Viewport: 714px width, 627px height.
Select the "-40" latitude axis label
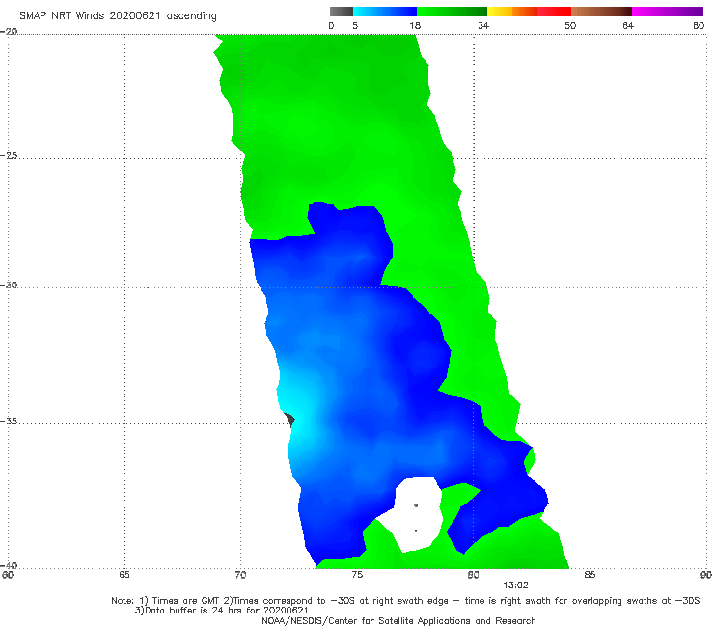point(9,565)
